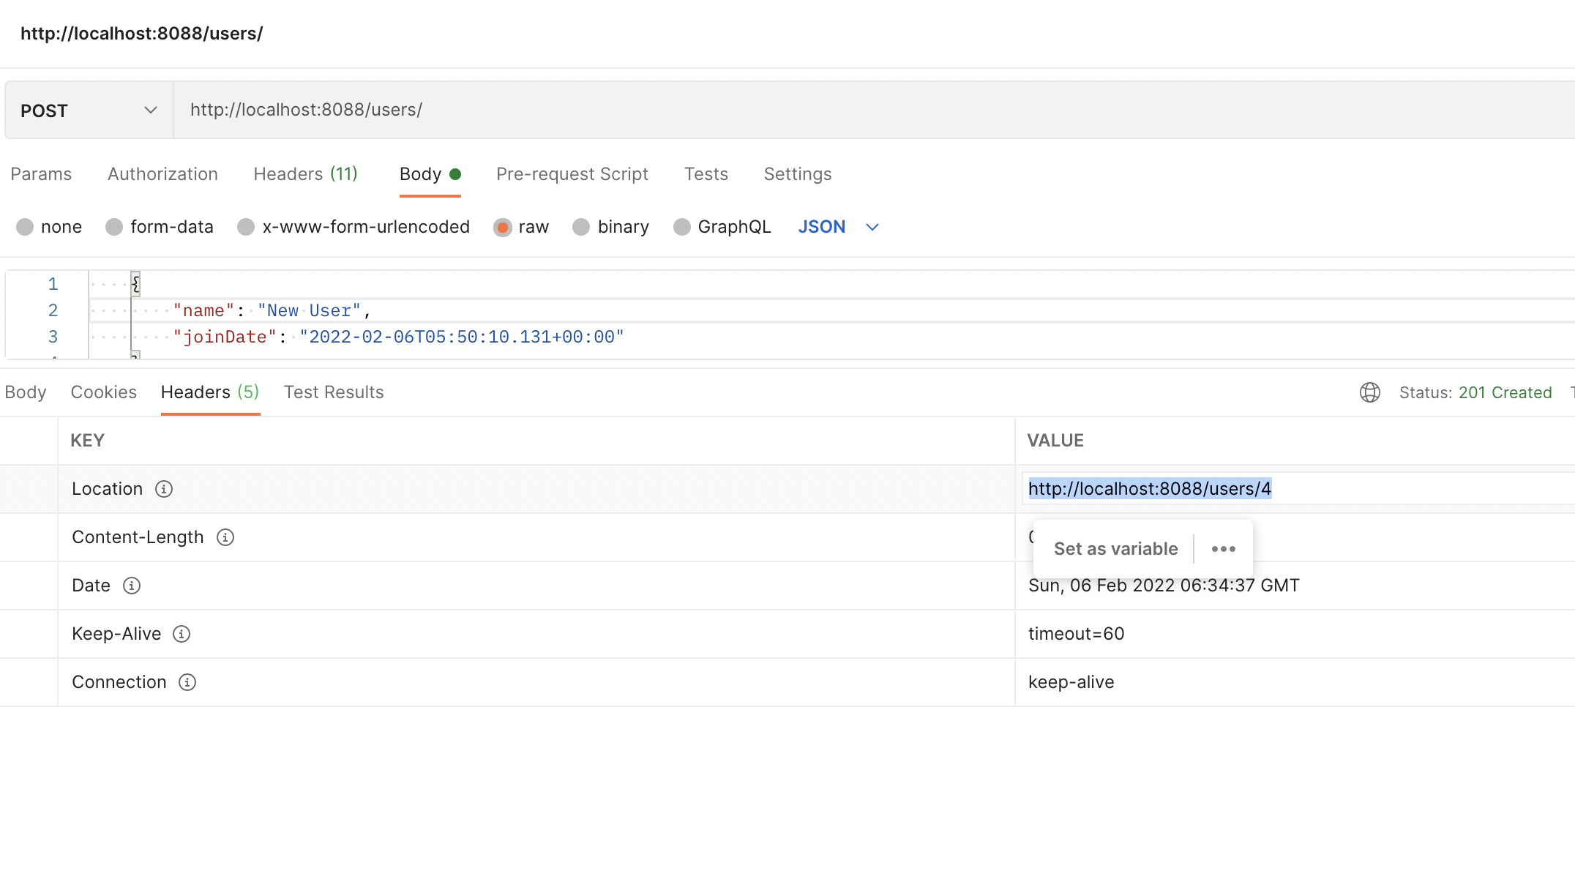The width and height of the screenshot is (1575, 893).
Task: Click info icon beside Date header
Action: [132, 586]
